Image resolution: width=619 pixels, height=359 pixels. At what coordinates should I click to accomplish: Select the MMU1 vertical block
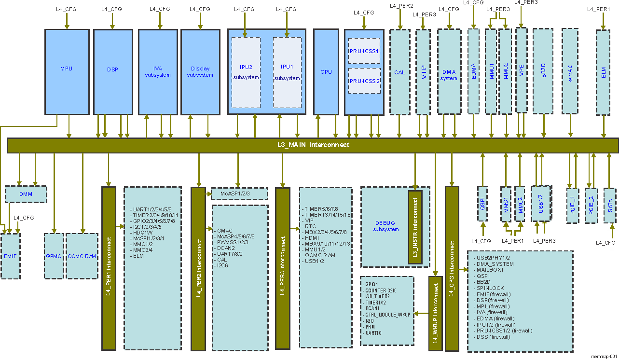tap(491, 72)
